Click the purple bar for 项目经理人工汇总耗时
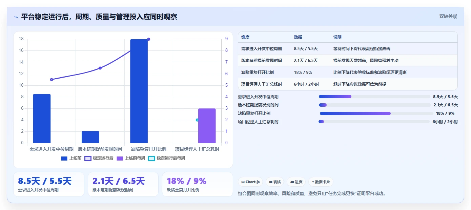Viewport: 471px width, 210px height. click(x=207, y=126)
